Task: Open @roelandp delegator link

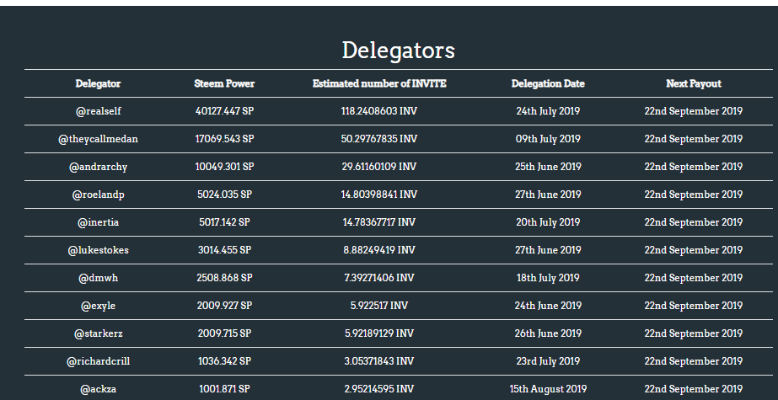Action: click(x=98, y=195)
